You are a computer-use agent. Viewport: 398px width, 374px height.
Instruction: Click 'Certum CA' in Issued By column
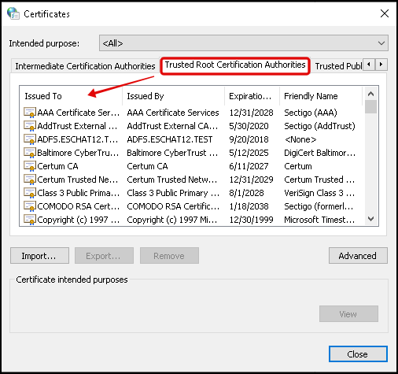coord(147,166)
